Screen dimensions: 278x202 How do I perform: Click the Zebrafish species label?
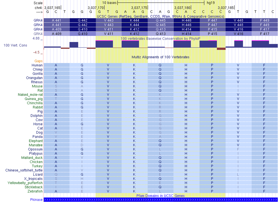(35, 191)
